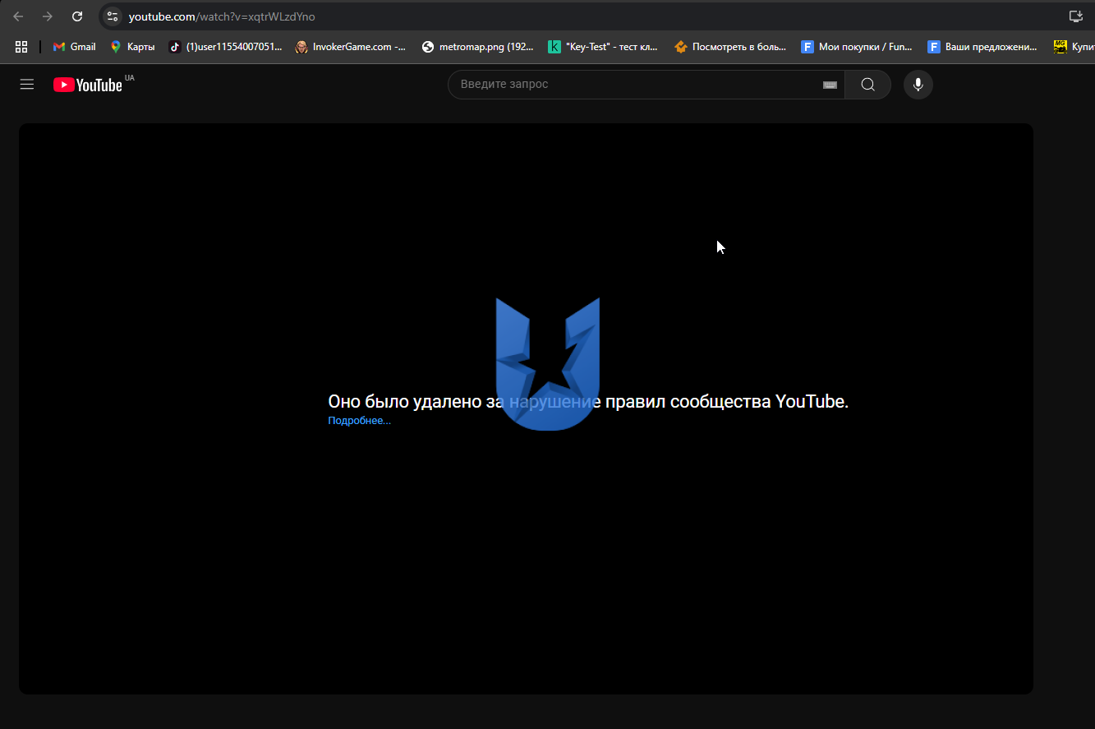
Task: Go back to the previous page
Action: coord(18,16)
